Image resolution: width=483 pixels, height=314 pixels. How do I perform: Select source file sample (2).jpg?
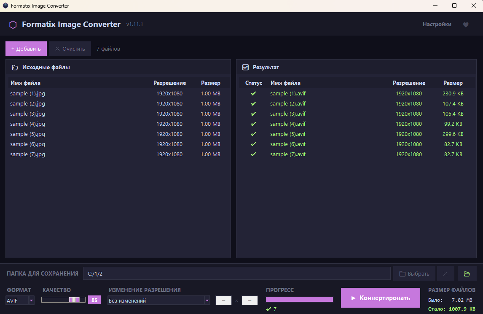point(118,104)
